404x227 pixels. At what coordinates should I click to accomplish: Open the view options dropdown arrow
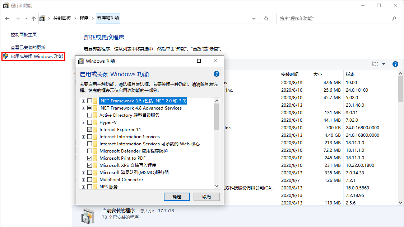point(384,64)
